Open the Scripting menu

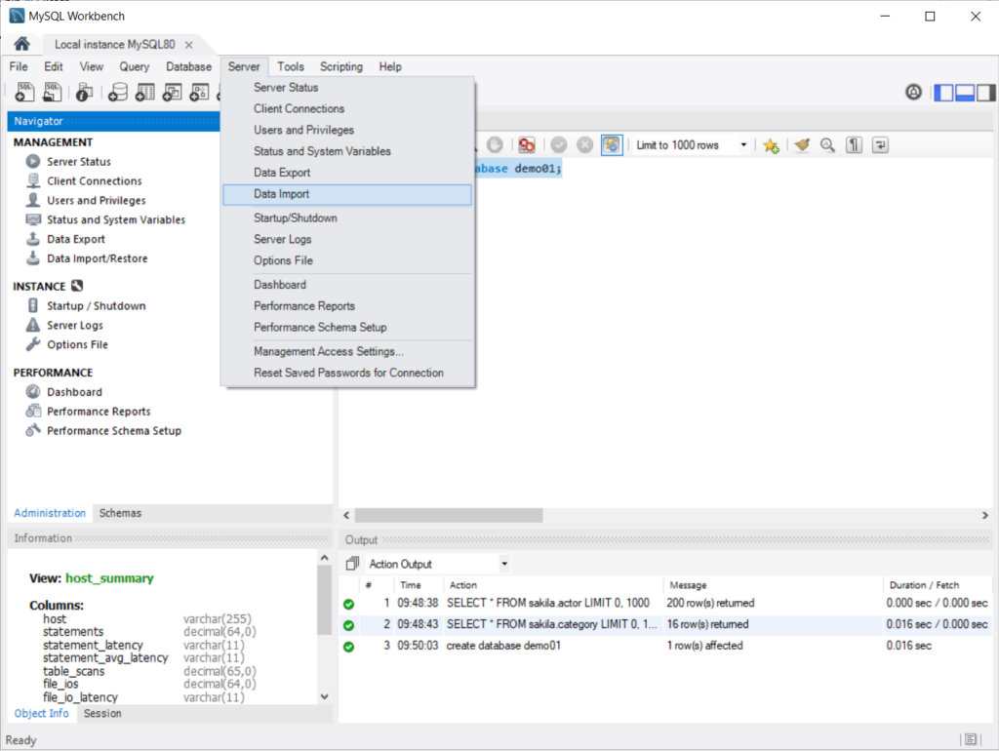(340, 67)
